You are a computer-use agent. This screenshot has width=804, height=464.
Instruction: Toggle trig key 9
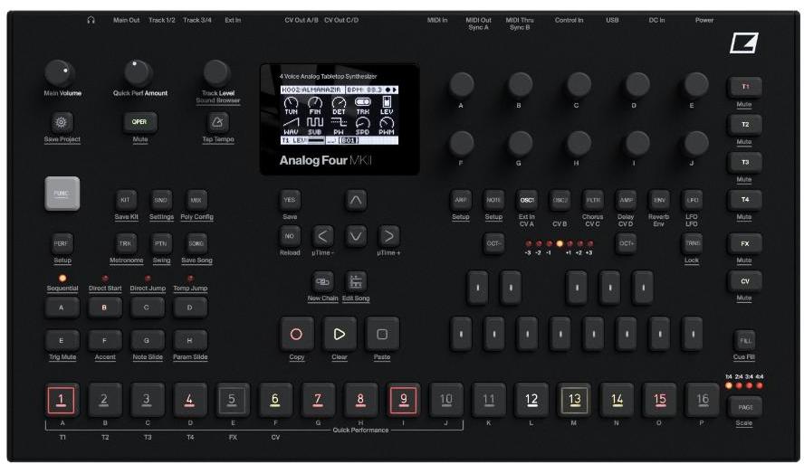[403, 400]
